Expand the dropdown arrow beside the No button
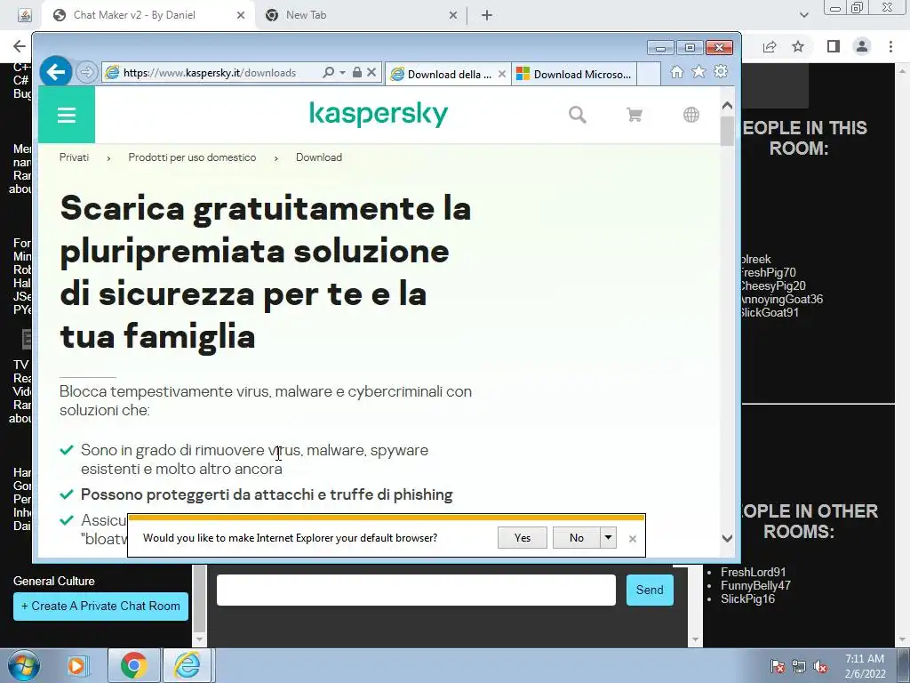Image resolution: width=910 pixels, height=683 pixels. coord(608,538)
